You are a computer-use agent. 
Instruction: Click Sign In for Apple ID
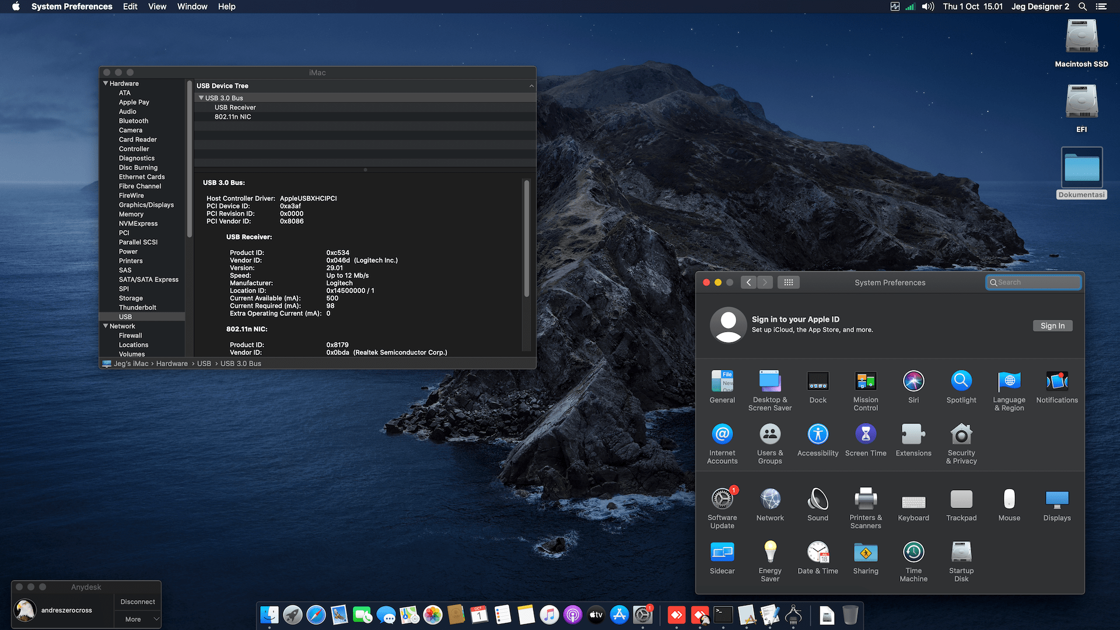pyautogui.click(x=1052, y=325)
